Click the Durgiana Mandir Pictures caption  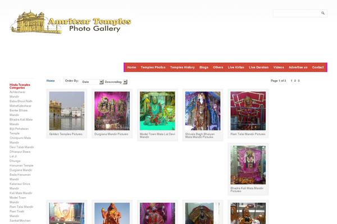pos(111,134)
